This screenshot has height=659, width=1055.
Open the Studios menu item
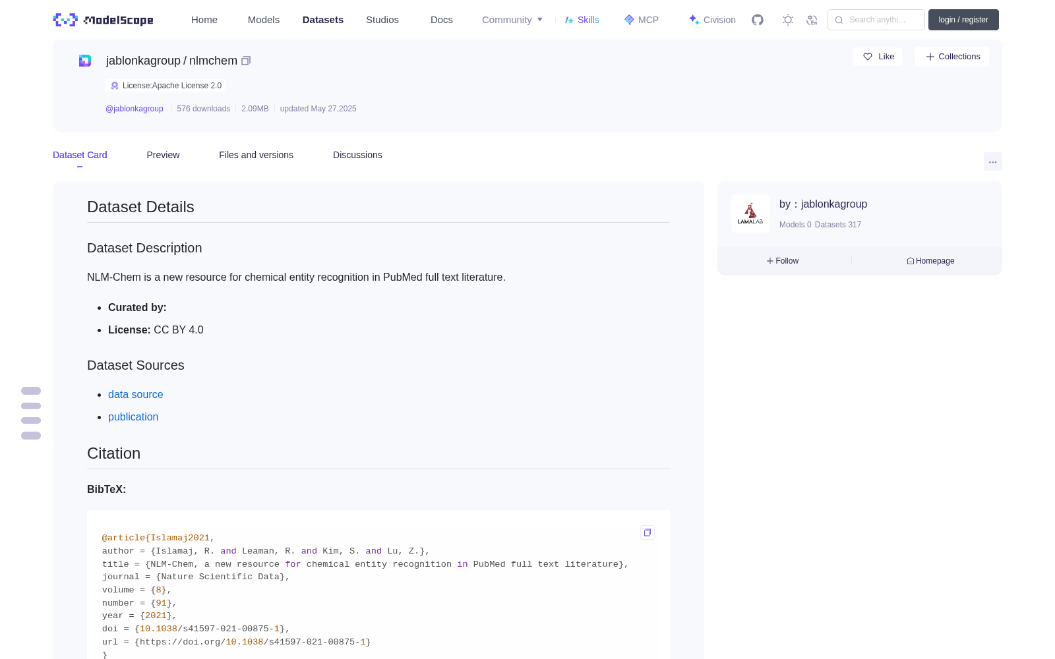tap(382, 20)
